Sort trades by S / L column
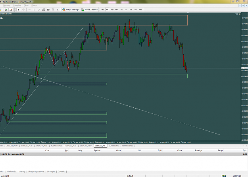Image resolution: width=248 pixels, height=177 pixels. click(139, 150)
